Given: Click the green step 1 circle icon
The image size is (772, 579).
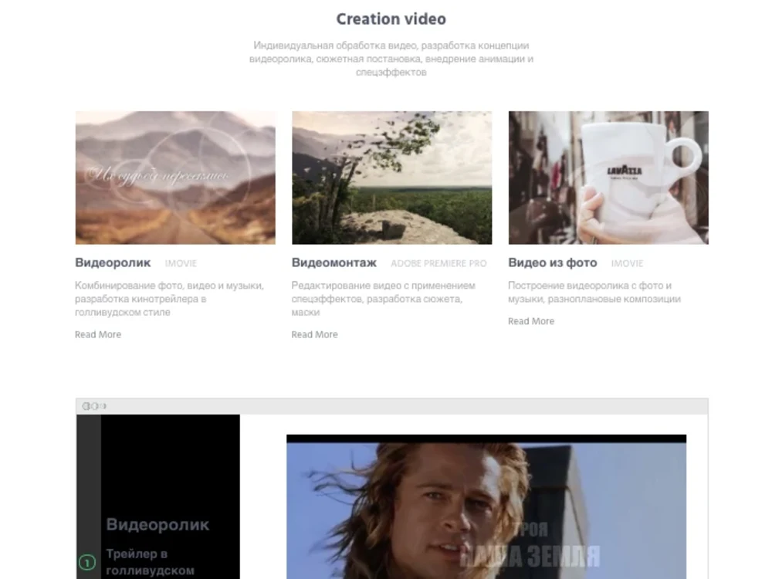Looking at the screenshot, I should coord(87,562).
